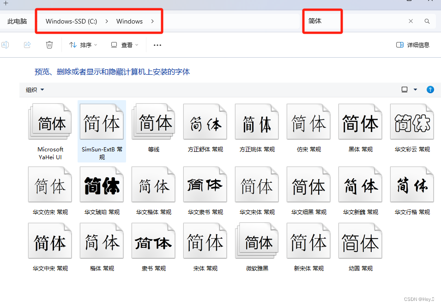This screenshot has width=441, height=306.
Task: Go to 此电脑 from the address bar
Action: tap(17, 21)
